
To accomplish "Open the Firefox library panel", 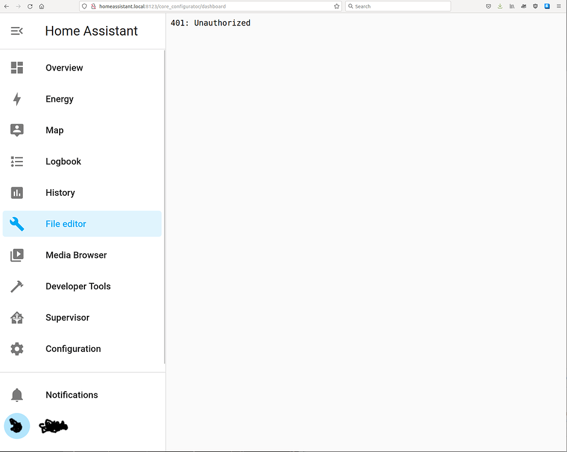I will click(512, 6).
